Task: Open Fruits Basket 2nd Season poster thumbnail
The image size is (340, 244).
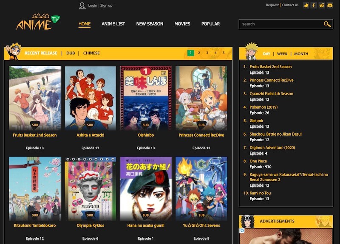Action: pyautogui.click(x=35, y=98)
